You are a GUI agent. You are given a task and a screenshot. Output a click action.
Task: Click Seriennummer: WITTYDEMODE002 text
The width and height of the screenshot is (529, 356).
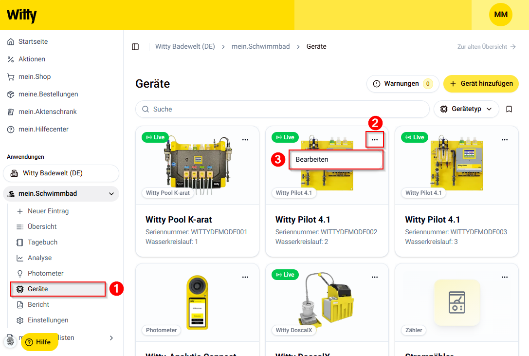(326, 232)
